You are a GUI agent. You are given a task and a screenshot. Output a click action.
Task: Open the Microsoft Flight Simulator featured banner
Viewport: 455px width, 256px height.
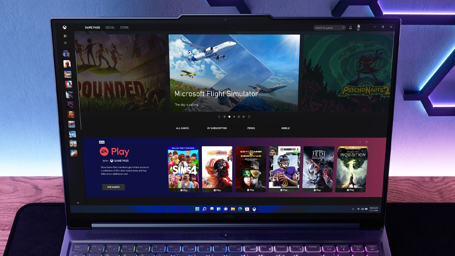tap(234, 73)
